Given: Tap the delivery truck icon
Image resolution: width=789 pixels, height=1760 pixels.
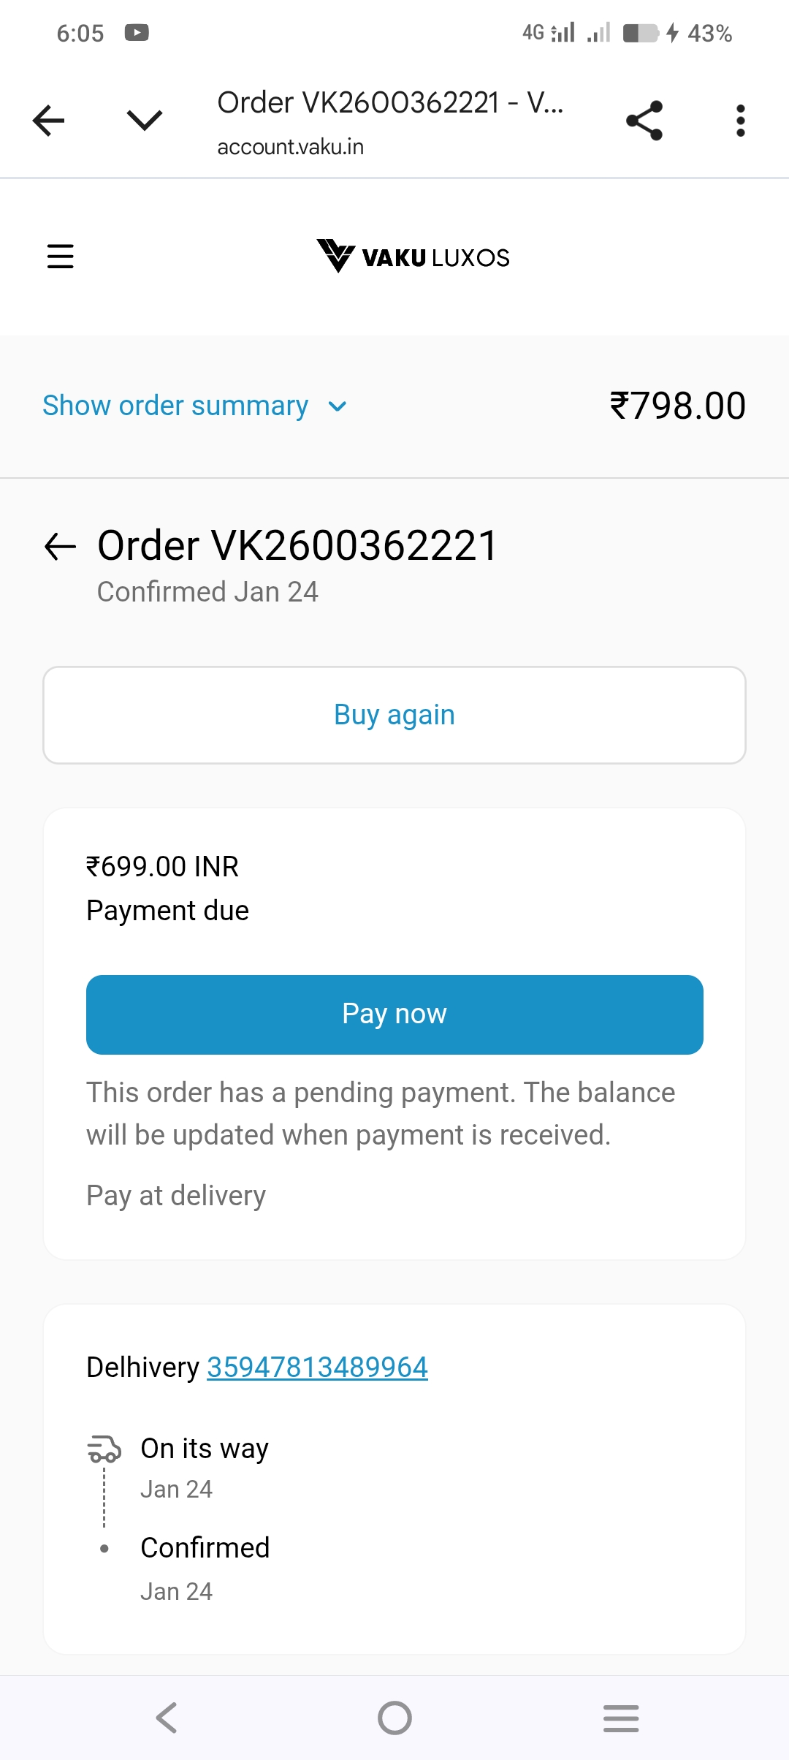Looking at the screenshot, I should click(x=104, y=1448).
